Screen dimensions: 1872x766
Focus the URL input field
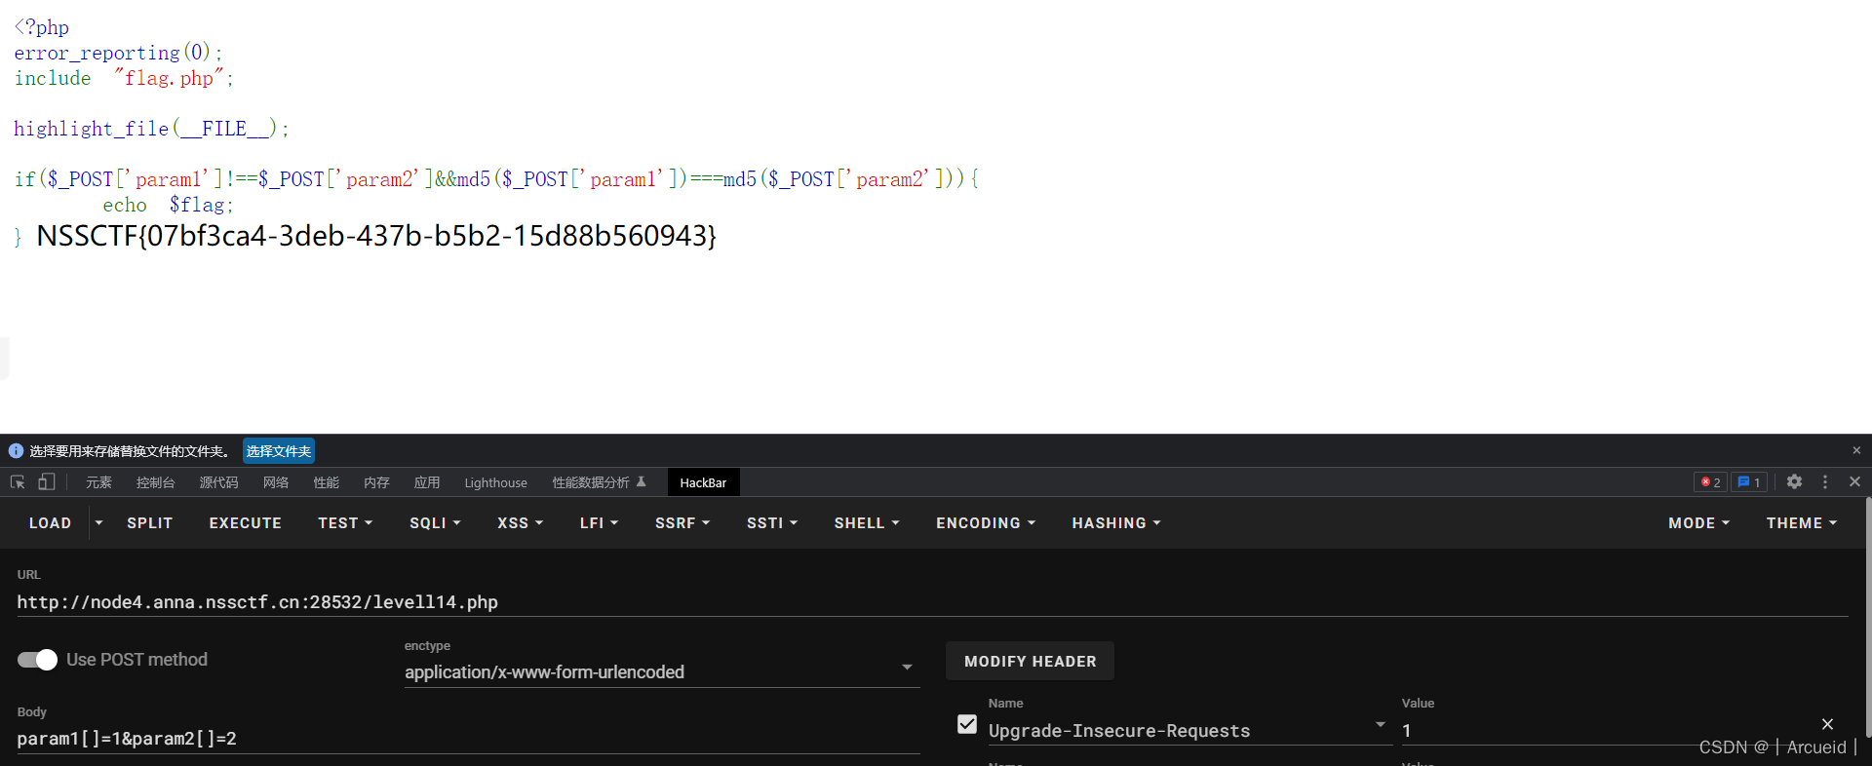[932, 602]
